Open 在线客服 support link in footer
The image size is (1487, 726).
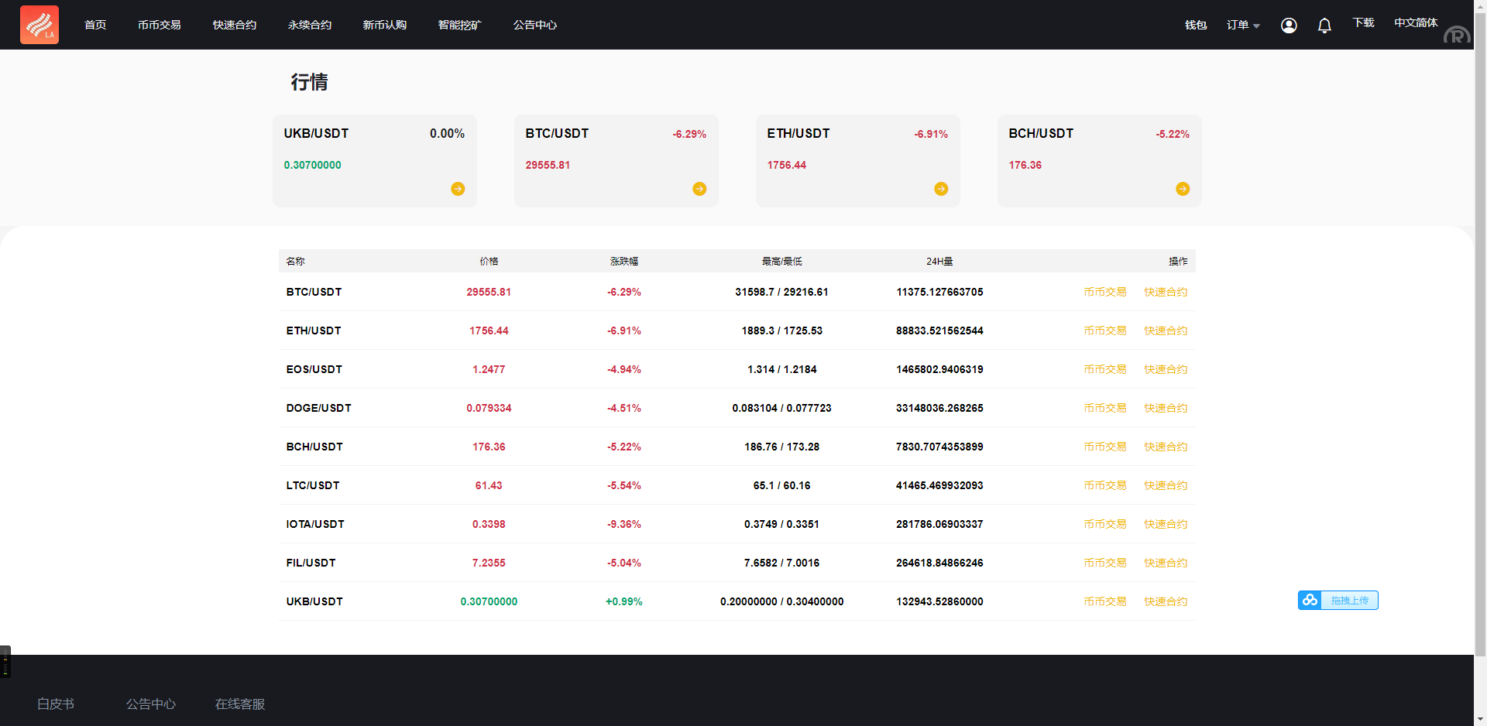click(240, 704)
